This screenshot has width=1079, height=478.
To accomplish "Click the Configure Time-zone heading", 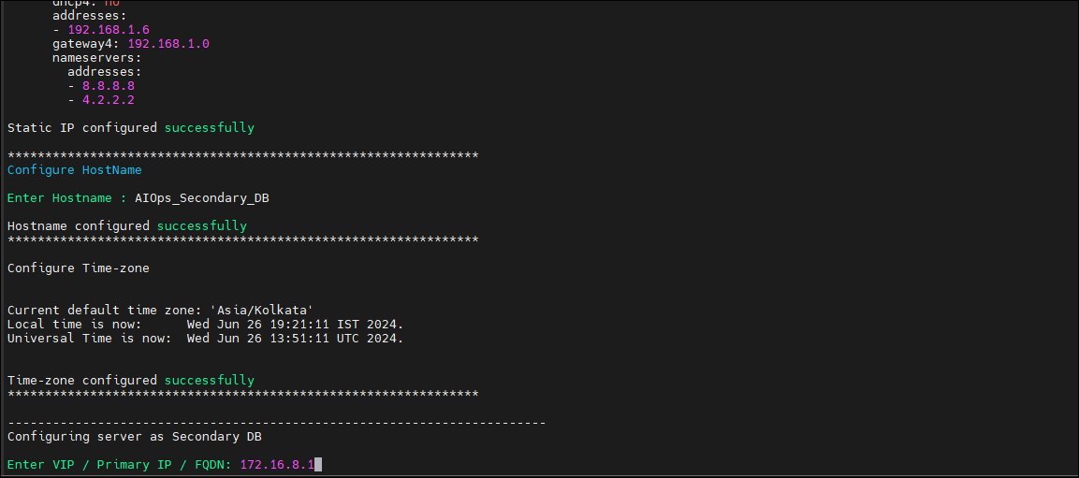I will 79,268.
